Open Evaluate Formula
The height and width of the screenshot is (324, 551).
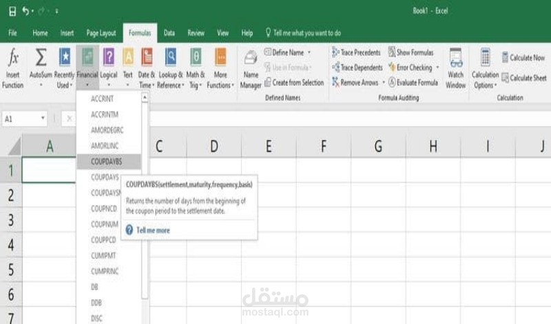[x=413, y=83]
